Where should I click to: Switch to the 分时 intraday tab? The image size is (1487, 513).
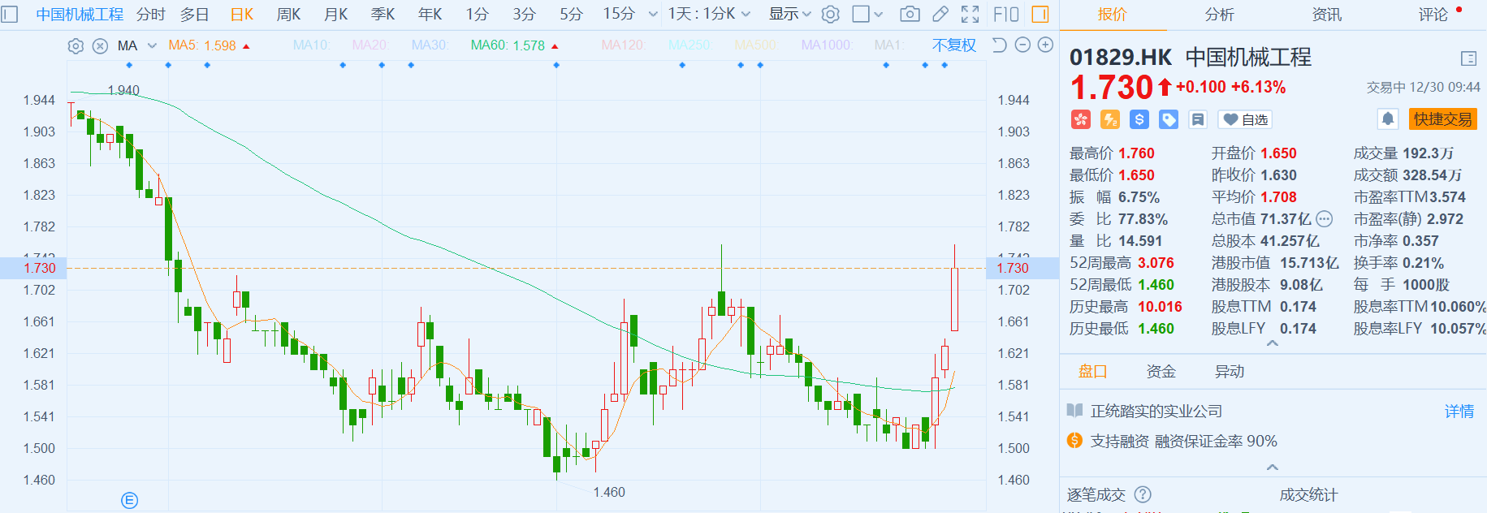[151, 15]
